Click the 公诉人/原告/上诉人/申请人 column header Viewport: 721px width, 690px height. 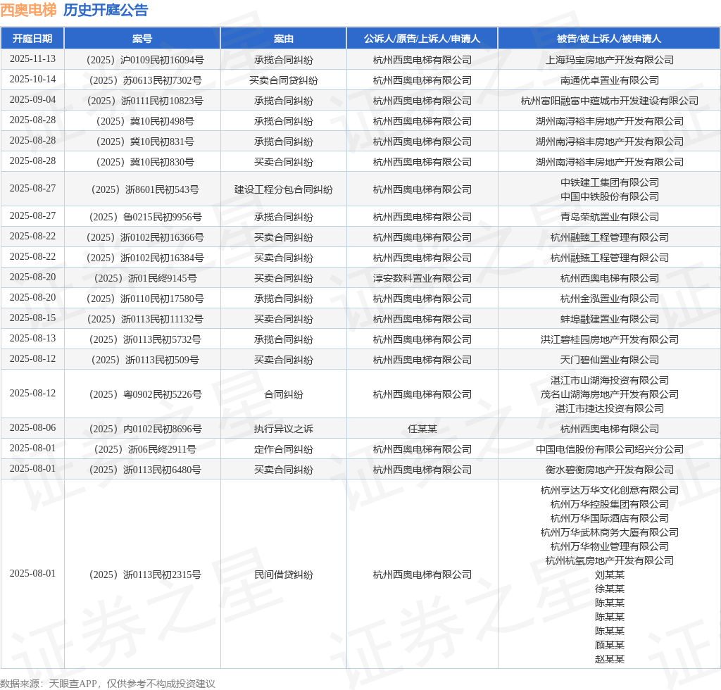click(x=422, y=39)
